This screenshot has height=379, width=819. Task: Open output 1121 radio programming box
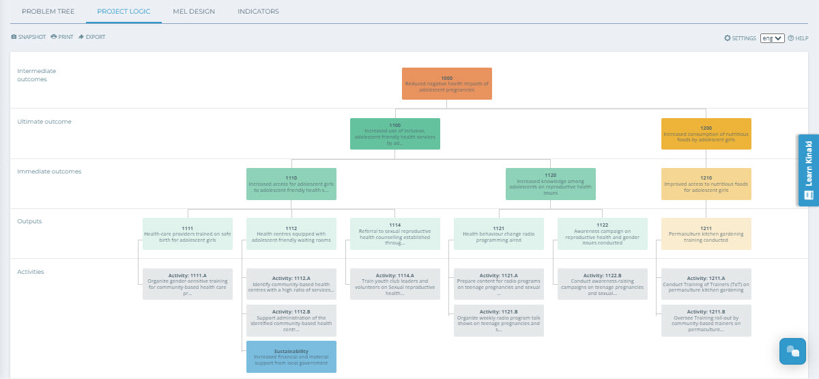(499, 234)
